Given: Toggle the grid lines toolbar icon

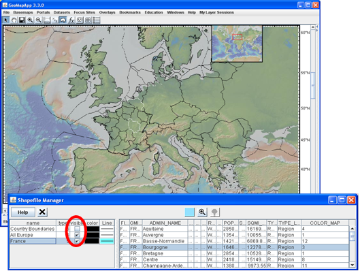Looking at the screenshot, I should coord(88,20).
